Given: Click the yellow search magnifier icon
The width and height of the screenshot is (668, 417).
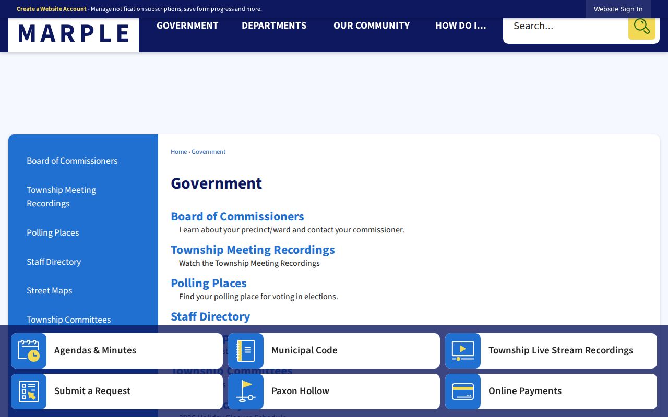Looking at the screenshot, I should (641, 26).
